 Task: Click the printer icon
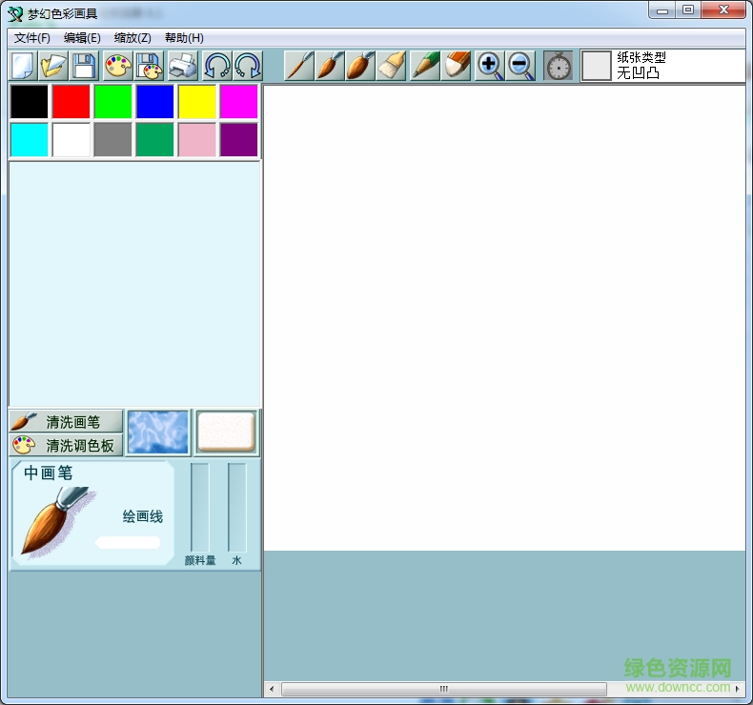click(x=183, y=66)
